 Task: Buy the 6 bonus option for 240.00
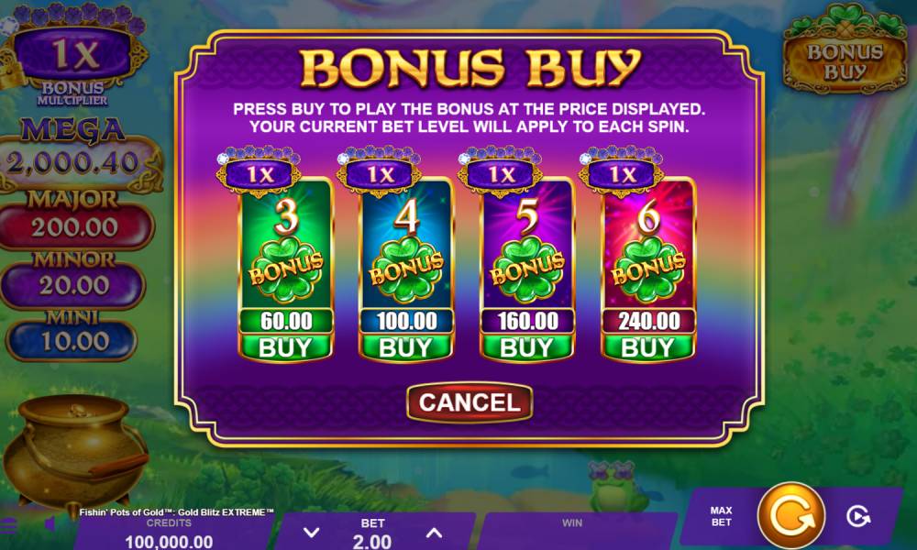pos(648,347)
